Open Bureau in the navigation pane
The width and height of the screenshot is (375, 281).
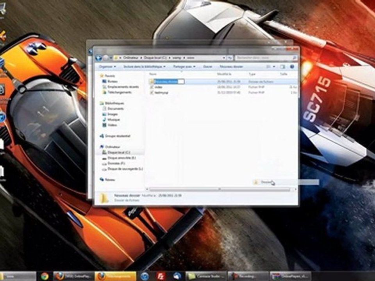click(x=112, y=81)
